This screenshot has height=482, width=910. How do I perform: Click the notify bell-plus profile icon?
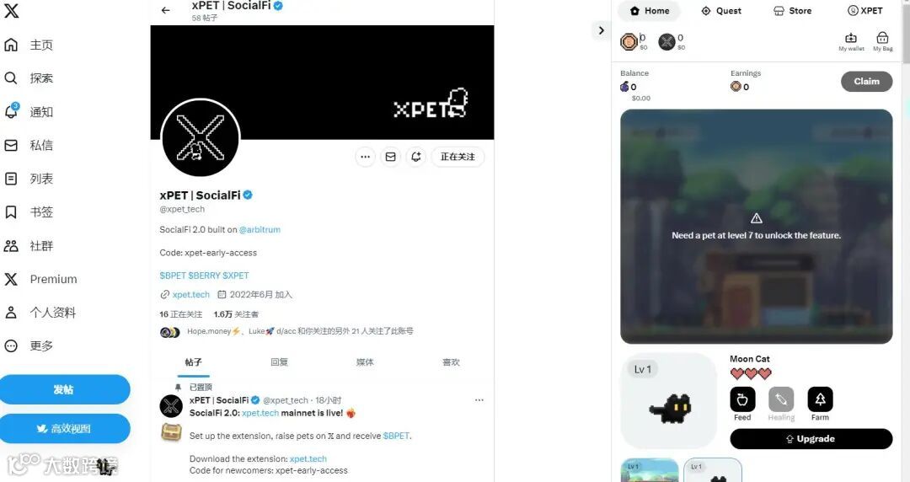coord(416,157)
